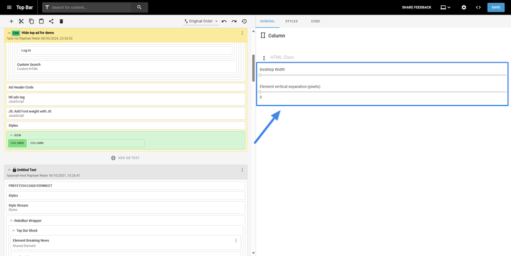Image resolution: width=511 pixels, height=256 pixels.
Task: Click the SAVE button
Action: (496, 7)
